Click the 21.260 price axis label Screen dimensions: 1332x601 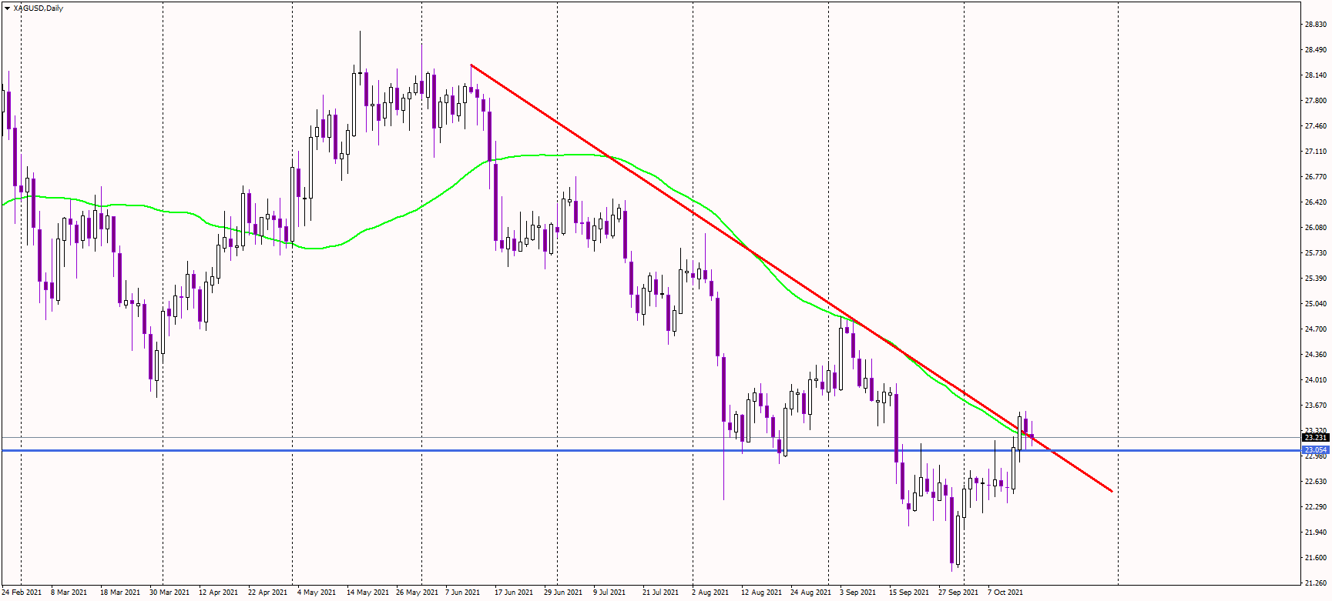(x=1315, y=583)
